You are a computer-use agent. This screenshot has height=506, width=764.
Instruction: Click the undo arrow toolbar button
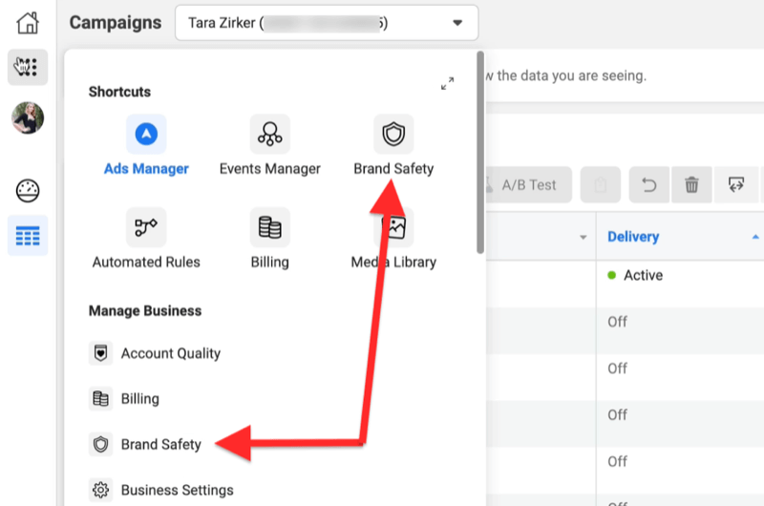tap(649, 184)
